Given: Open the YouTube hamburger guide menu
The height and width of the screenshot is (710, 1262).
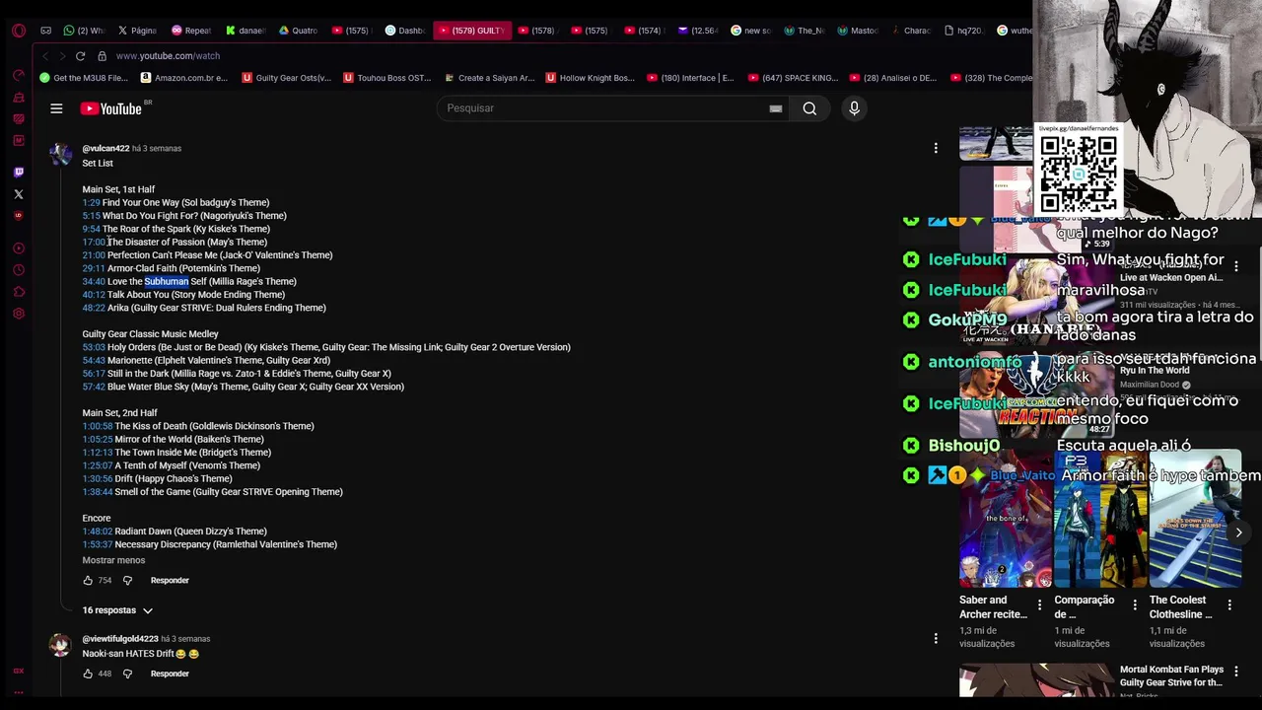Looking at the screenshot, I should tap(56, 108).
